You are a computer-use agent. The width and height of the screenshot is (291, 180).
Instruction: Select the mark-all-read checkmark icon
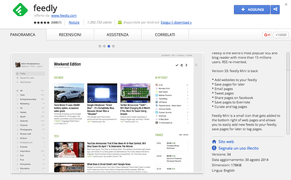(177, 65)
